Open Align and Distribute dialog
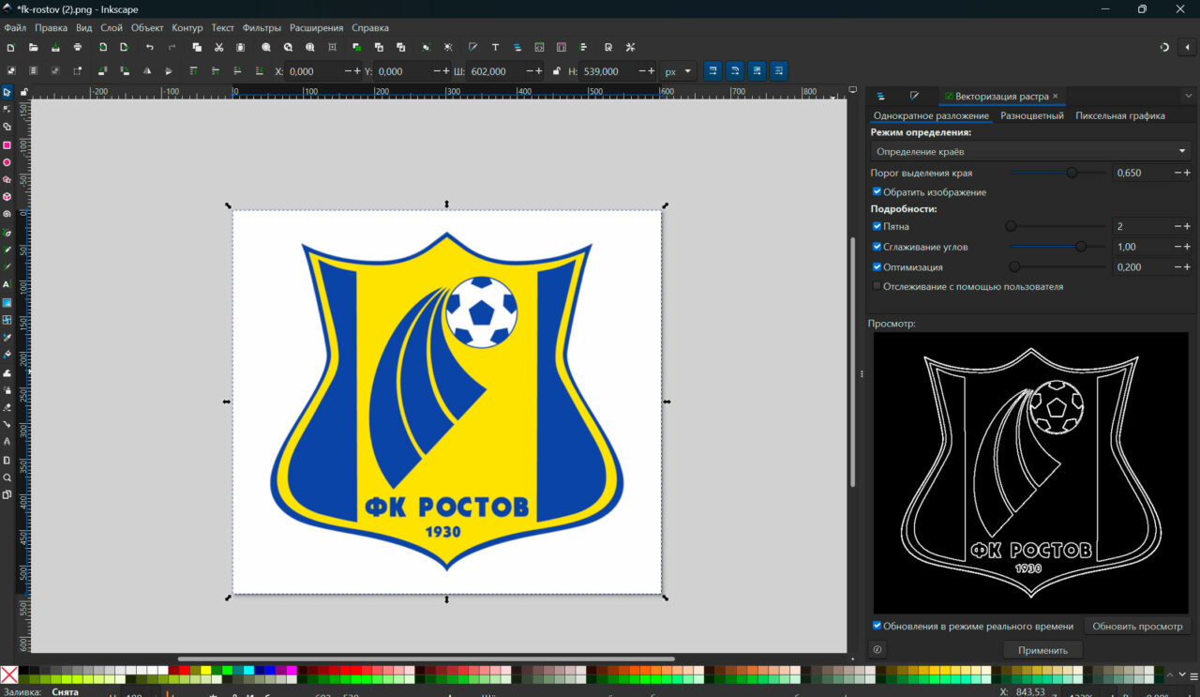Screen dimensions: 1200x697 [x=584, y=47]
